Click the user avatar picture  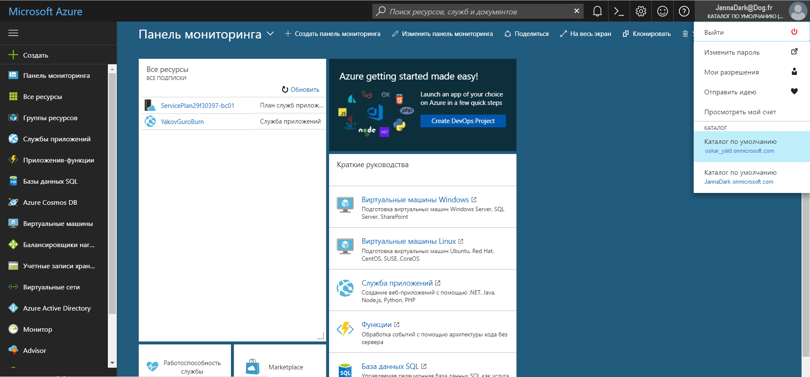[798, 11]
